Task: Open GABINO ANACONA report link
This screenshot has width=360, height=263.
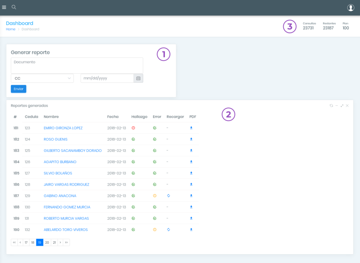Action: (60, 196)
